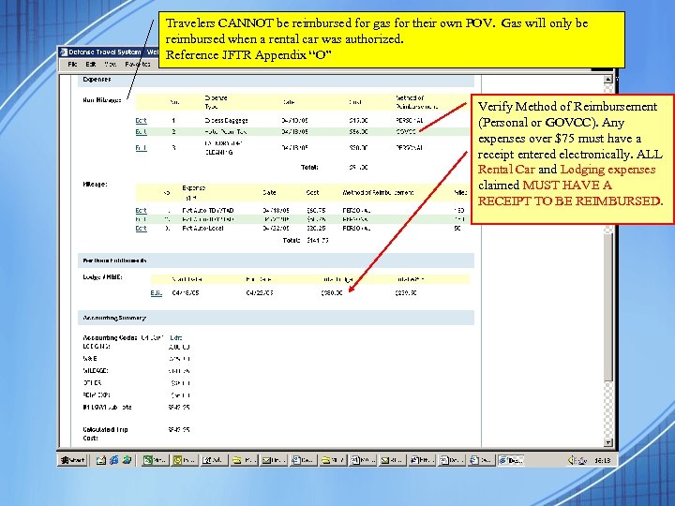The image size is (675, 506).
Task: Click the Windows Start button
Action: pos(73,460)
